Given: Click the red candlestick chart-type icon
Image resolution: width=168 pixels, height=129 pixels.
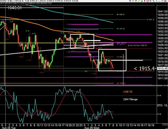Looking at the screenshot, I should coord(145,1).
